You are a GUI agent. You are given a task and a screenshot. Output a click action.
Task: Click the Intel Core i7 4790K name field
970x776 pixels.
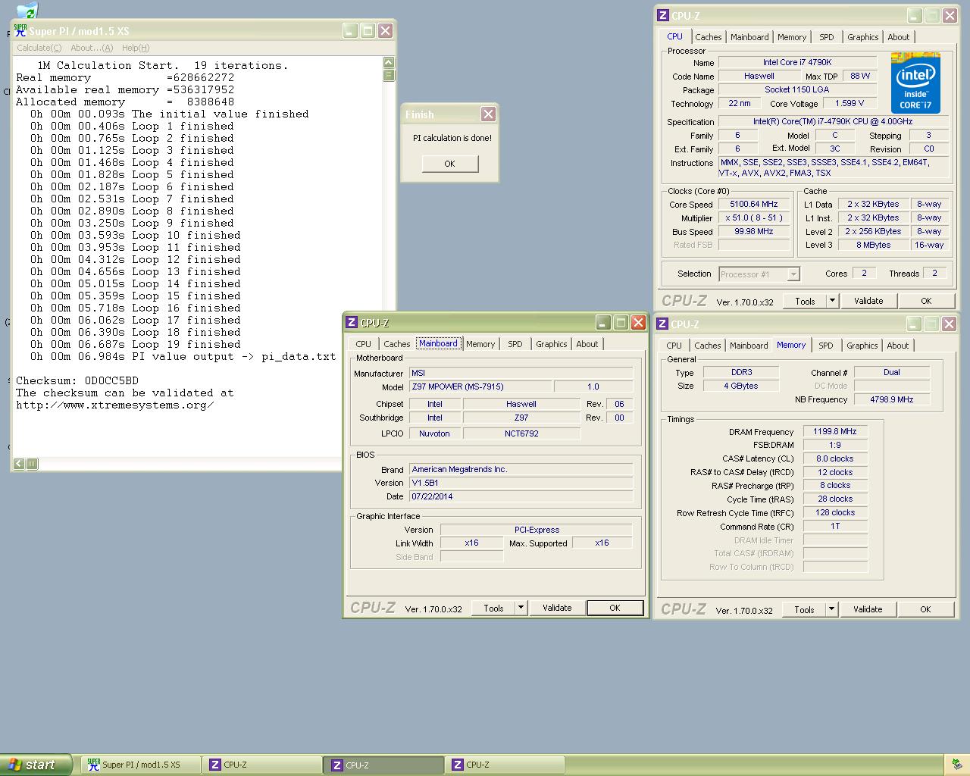coord(797,63)
